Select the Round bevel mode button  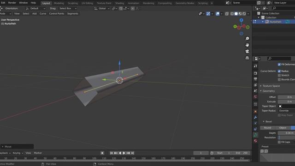click(x=267, y=128)
